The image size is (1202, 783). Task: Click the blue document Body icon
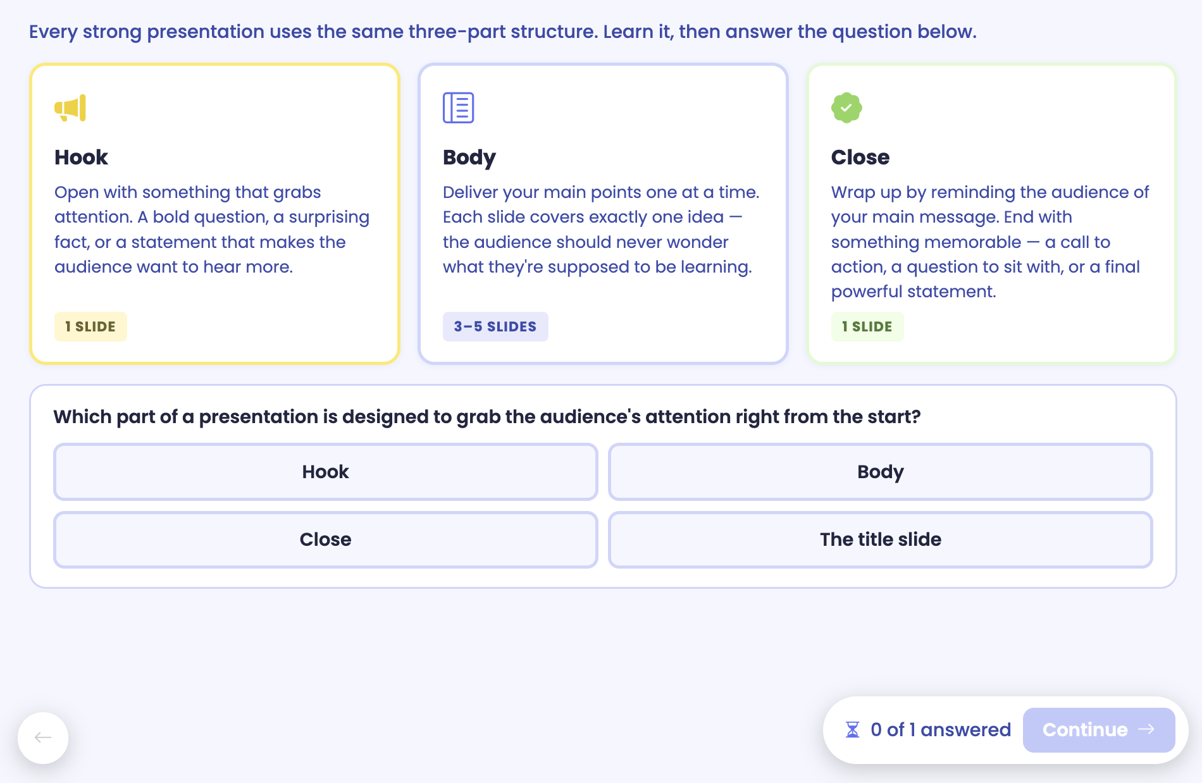[x=458, y=108]
